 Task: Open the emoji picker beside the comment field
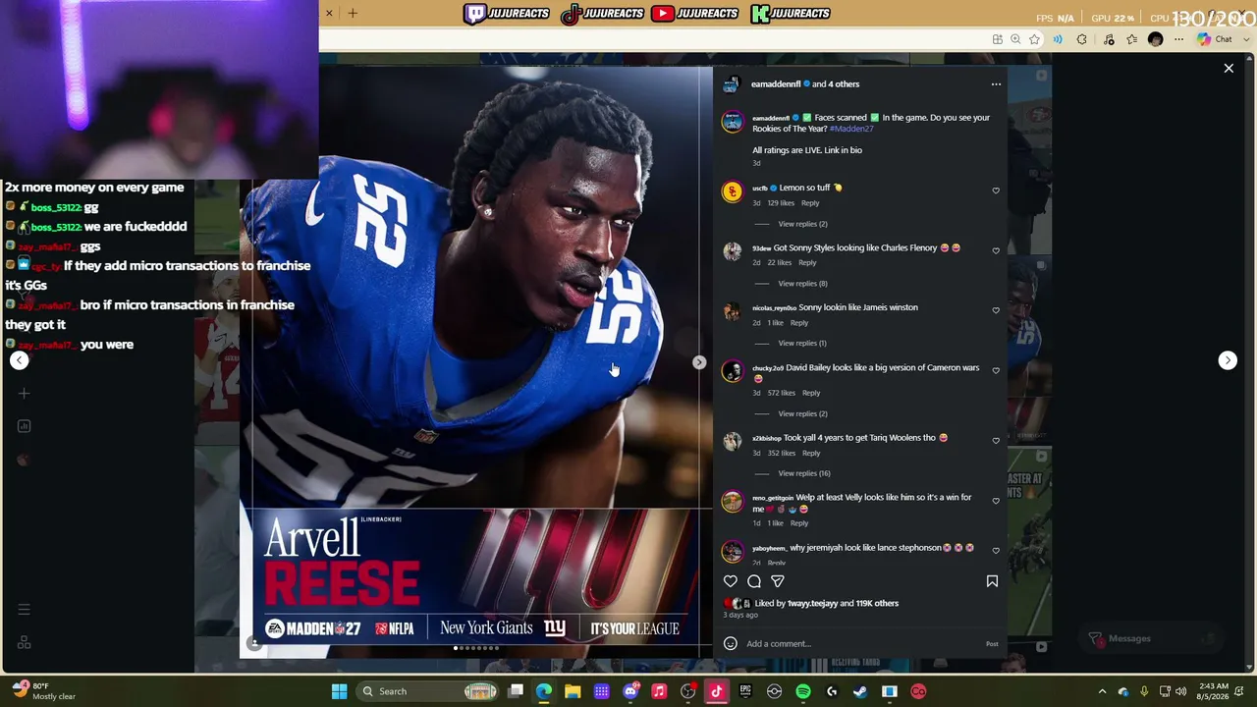(730, 644)
